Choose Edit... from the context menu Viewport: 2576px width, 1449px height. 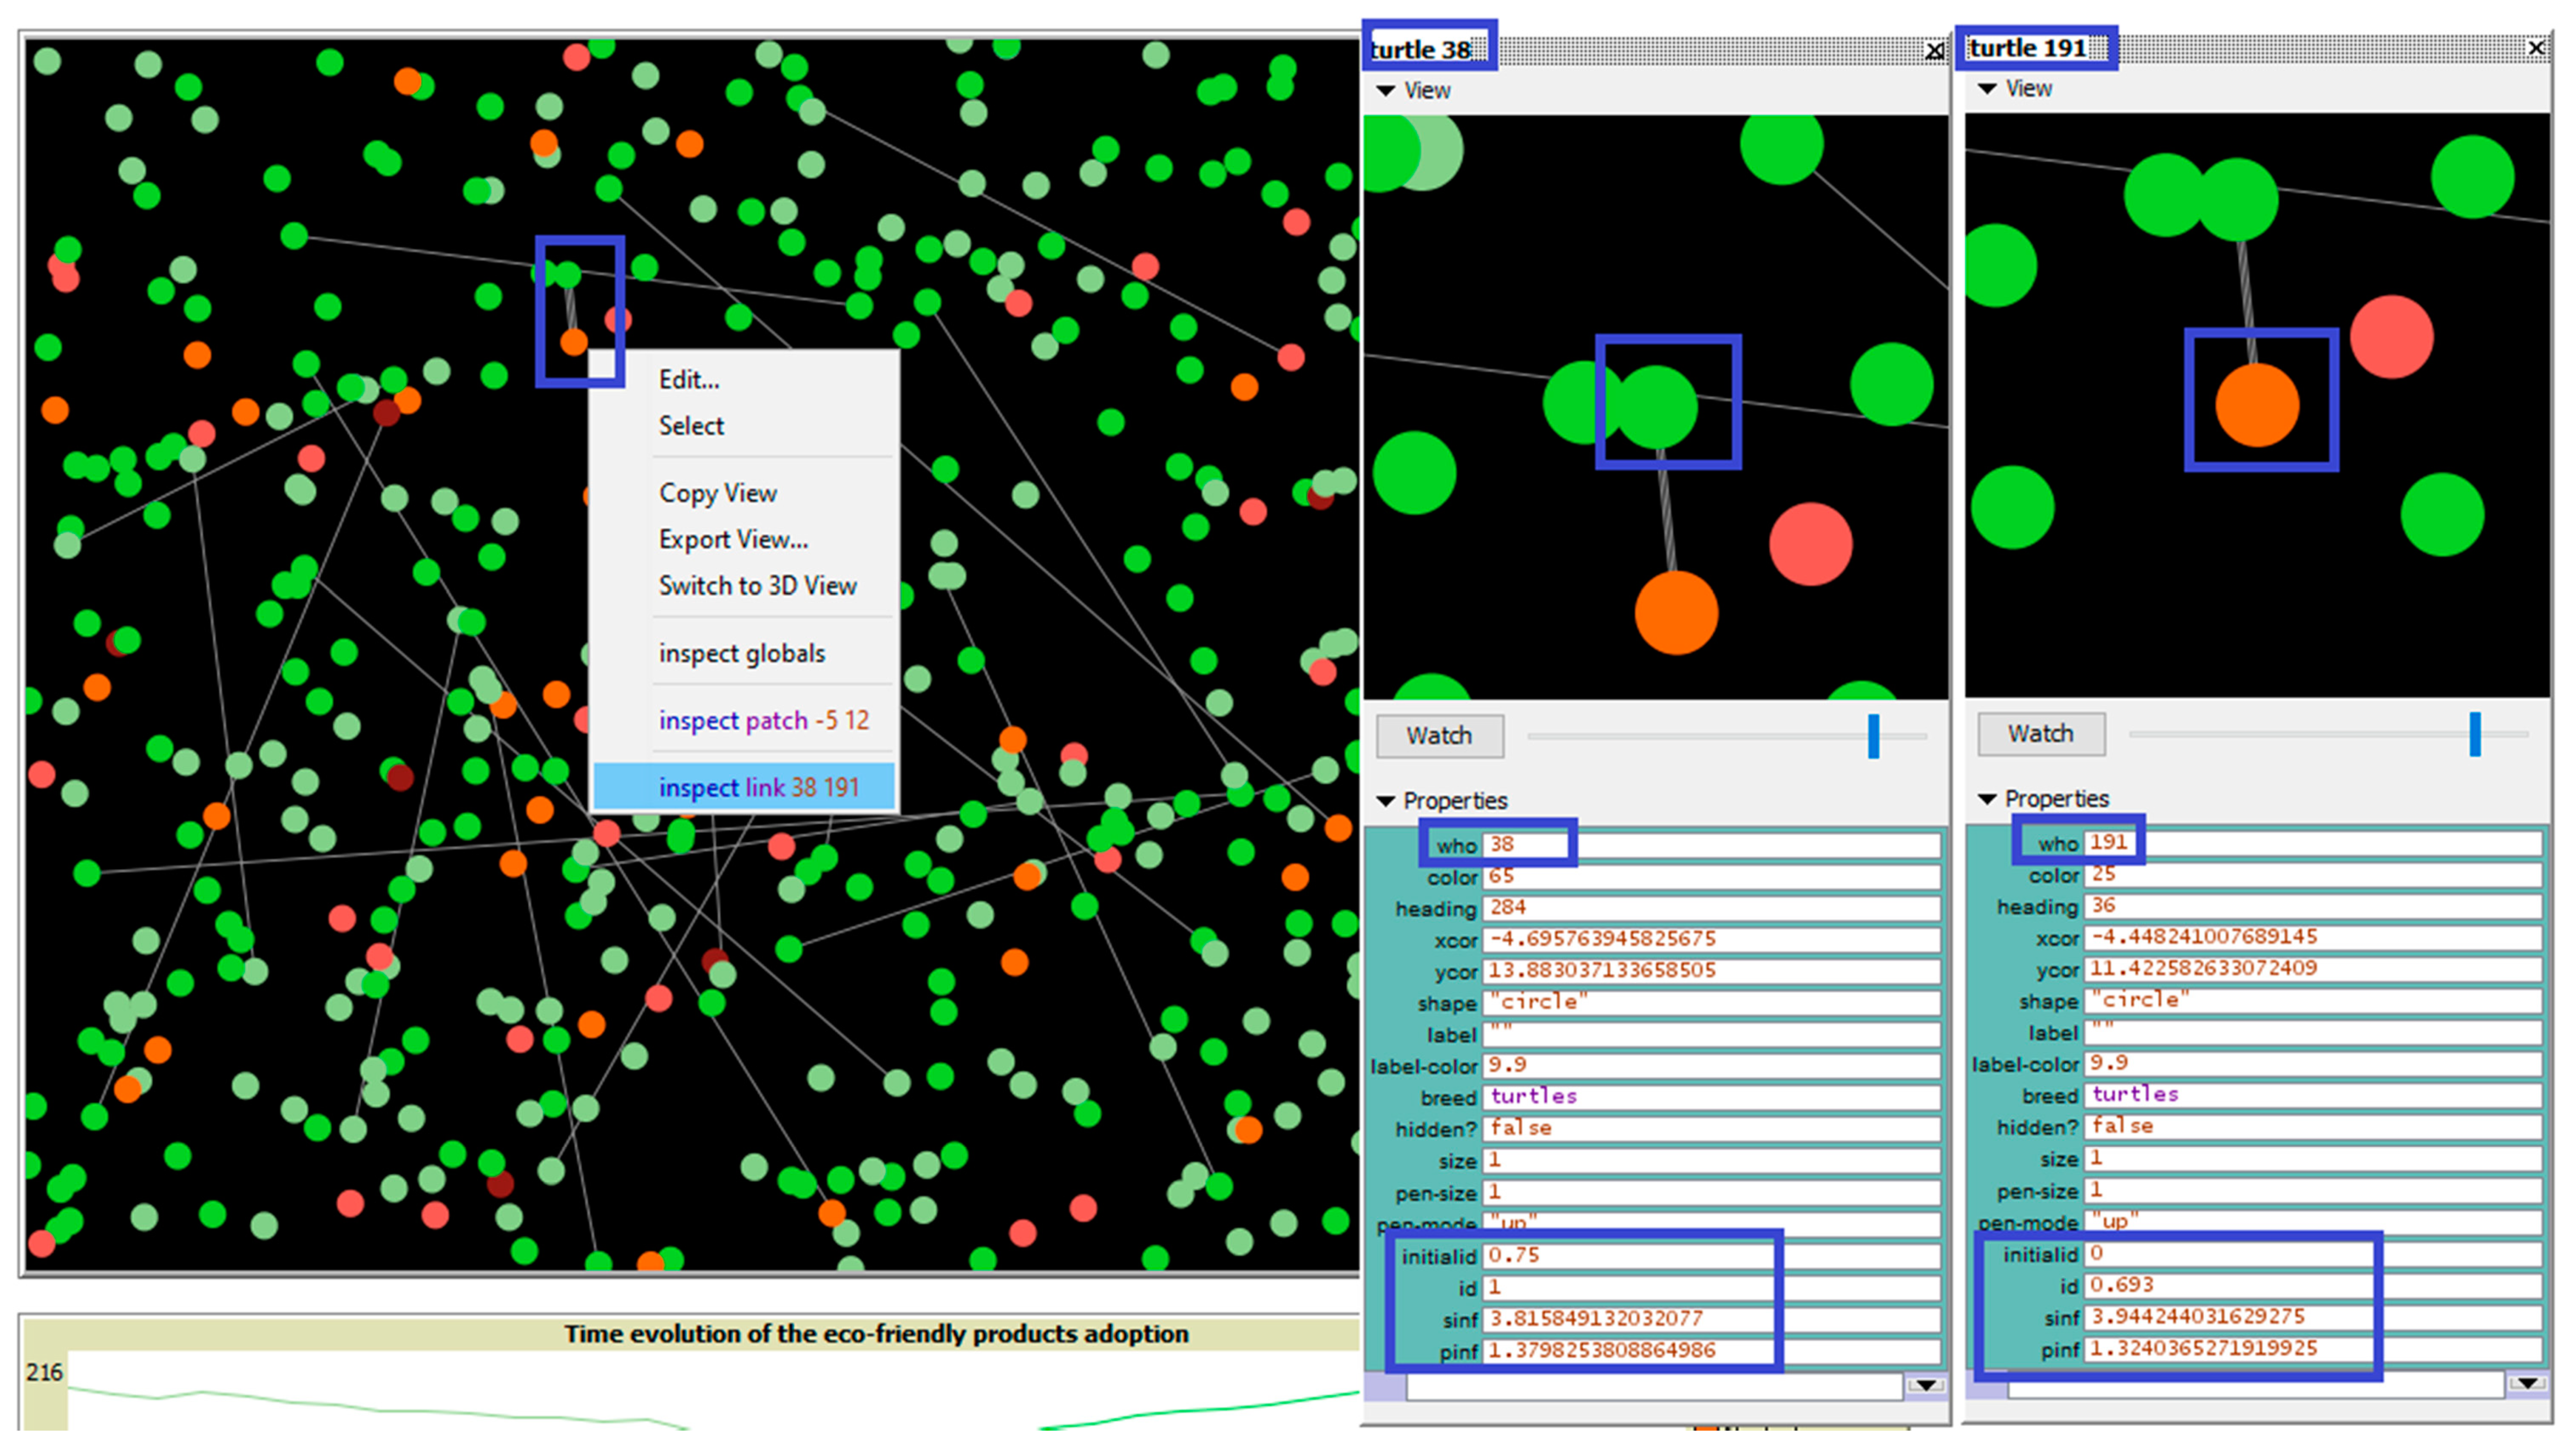[689, 380]
